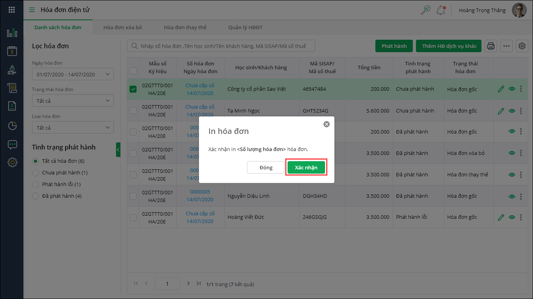Click the printer icon button

pyautogui.click(x=491, y=46)
